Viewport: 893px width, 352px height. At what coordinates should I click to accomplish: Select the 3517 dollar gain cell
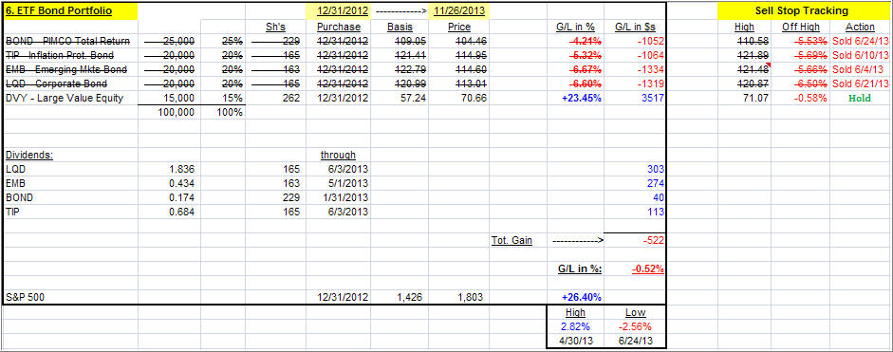(635, 98)
